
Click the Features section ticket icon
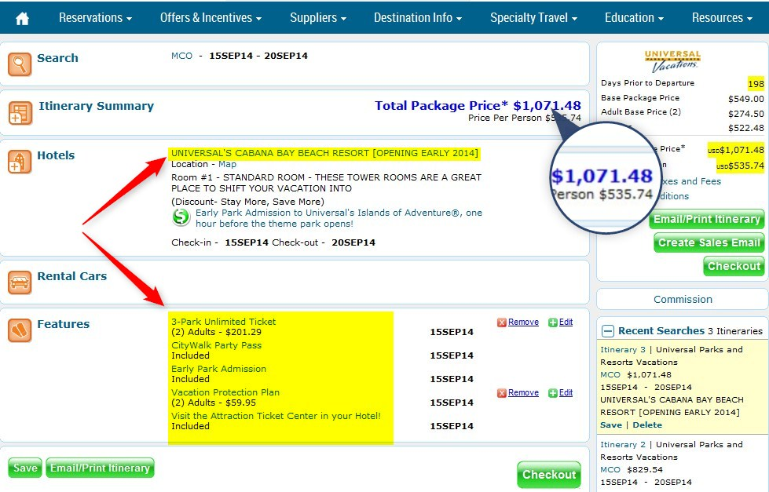pos(20,330)
